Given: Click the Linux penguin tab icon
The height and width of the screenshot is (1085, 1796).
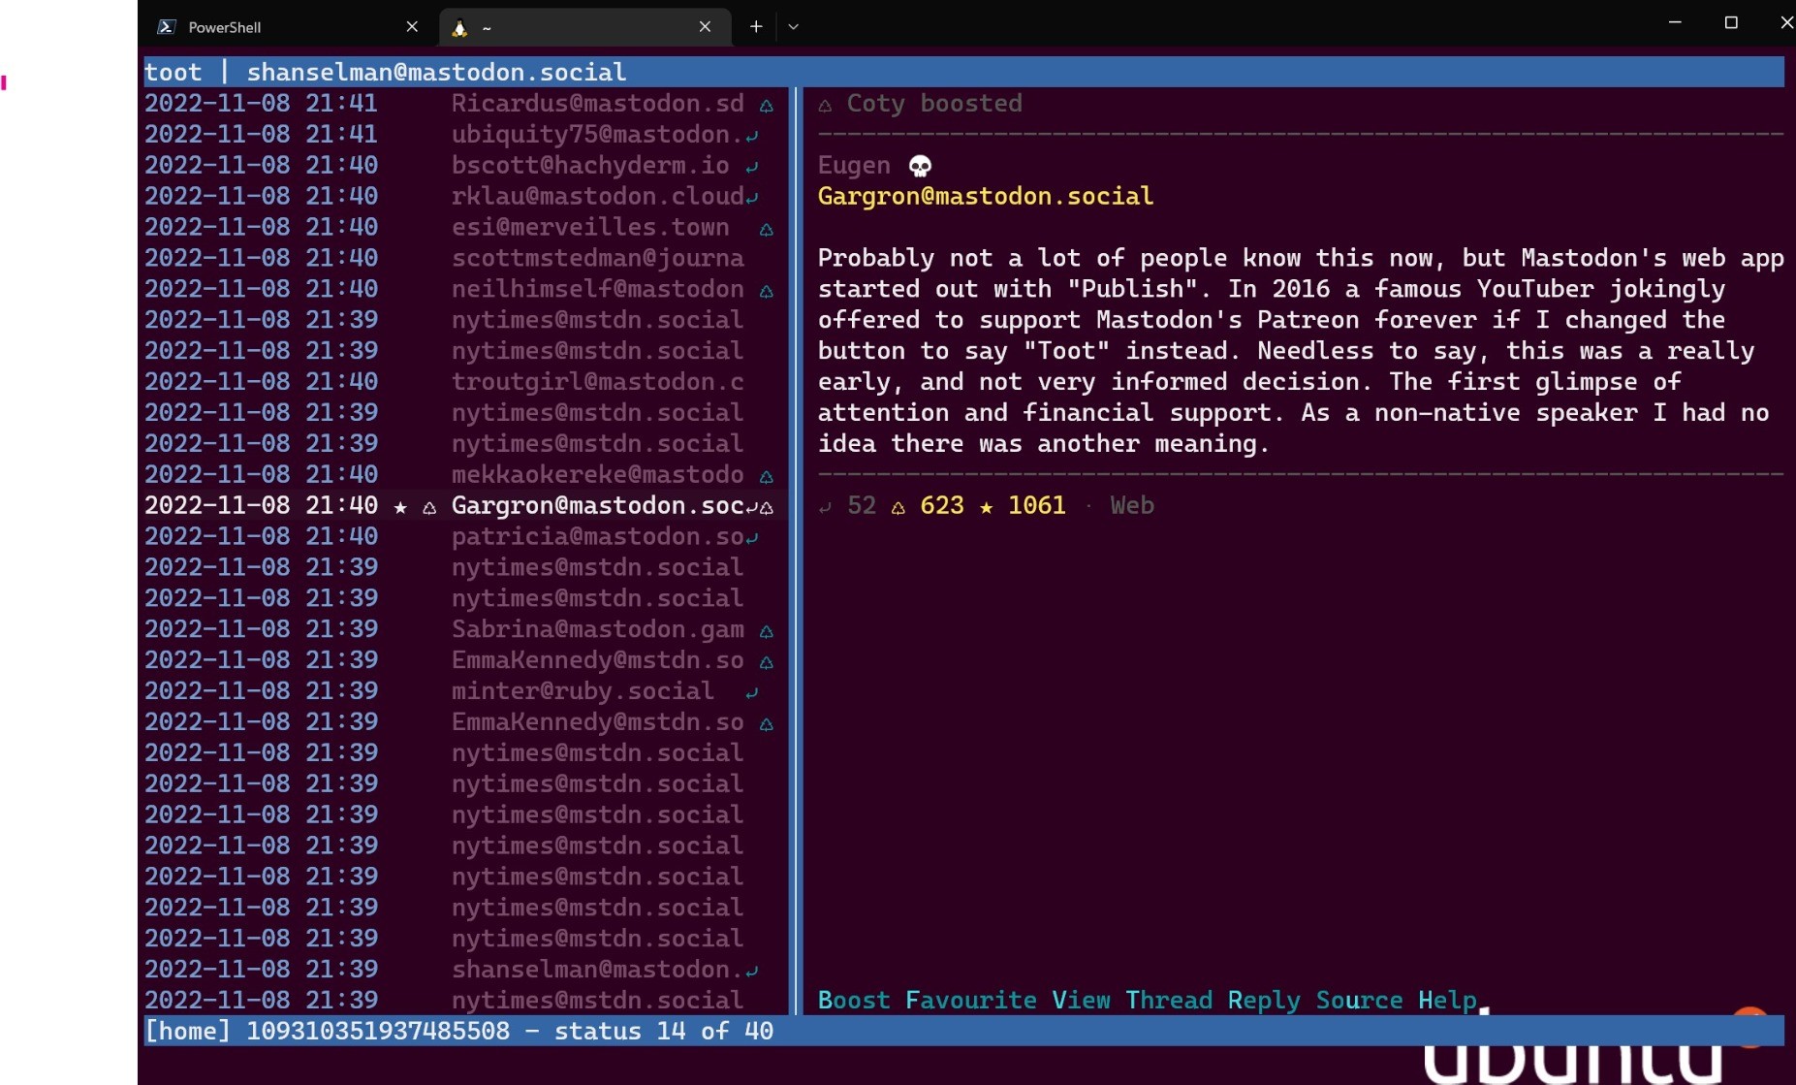Looking at the screenshot, I should [460, 28].
